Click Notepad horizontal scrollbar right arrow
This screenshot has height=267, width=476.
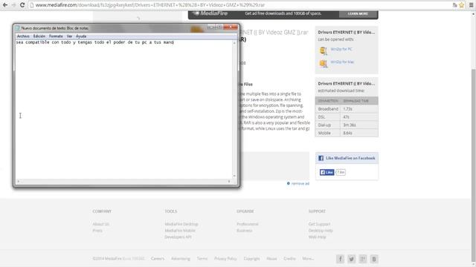[229, 181]
